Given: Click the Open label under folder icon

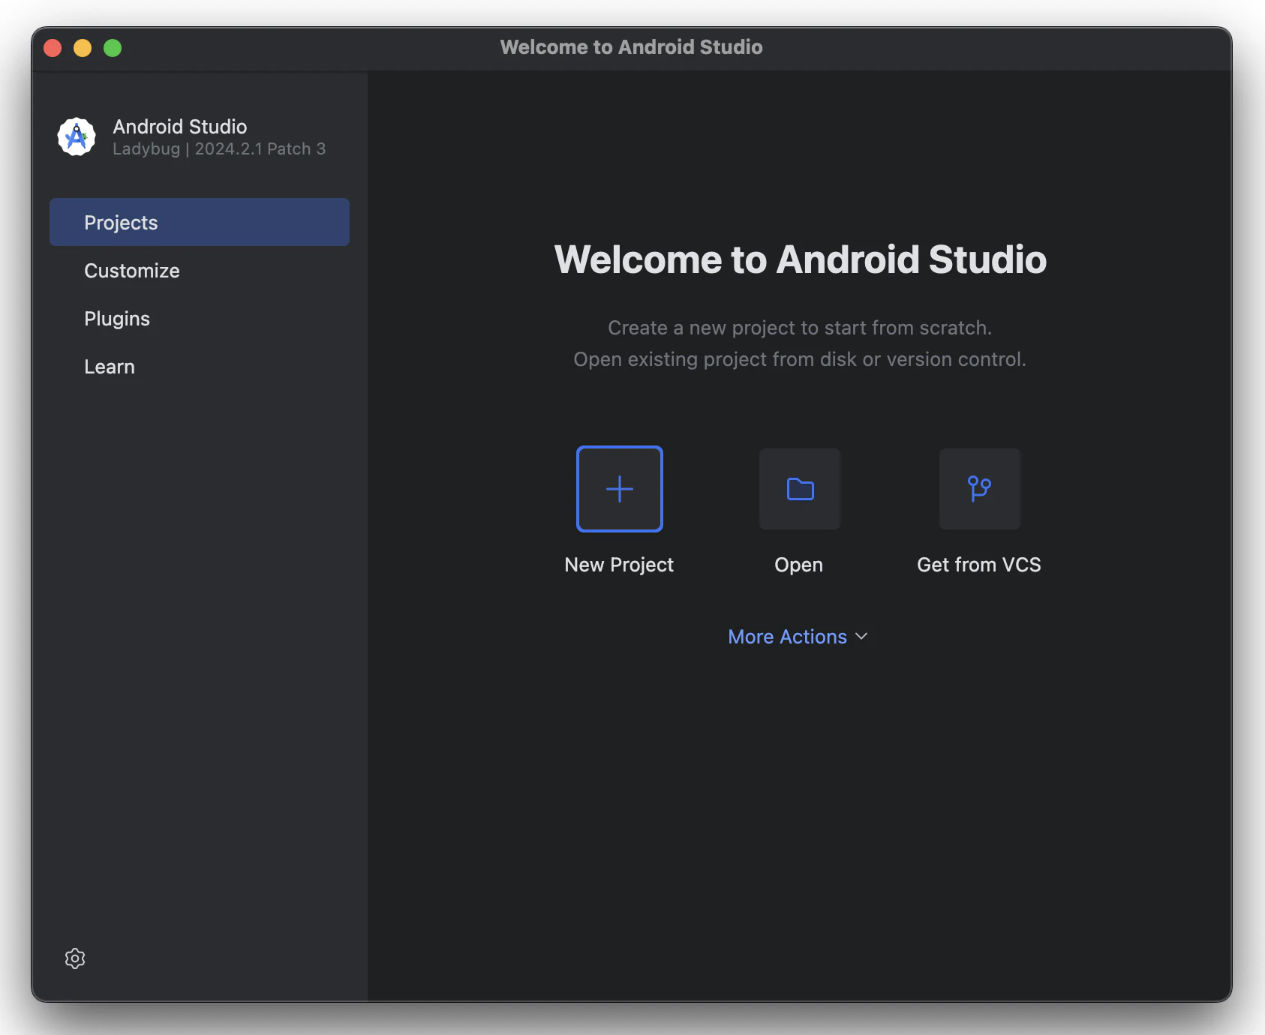Looking at the screenshot, I should [799, 565].
